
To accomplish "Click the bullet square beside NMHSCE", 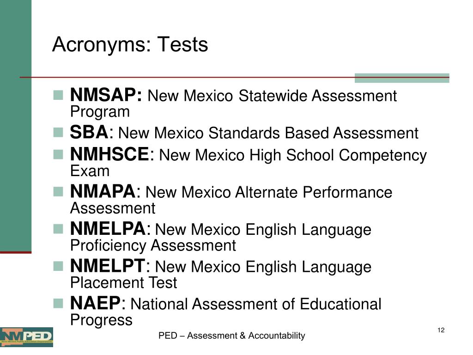I will [58, 154].
